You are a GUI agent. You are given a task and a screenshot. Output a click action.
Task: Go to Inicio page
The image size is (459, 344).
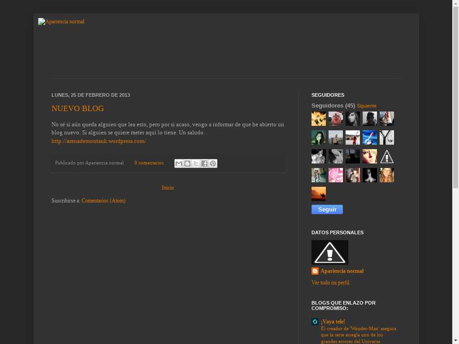[168, 188]
